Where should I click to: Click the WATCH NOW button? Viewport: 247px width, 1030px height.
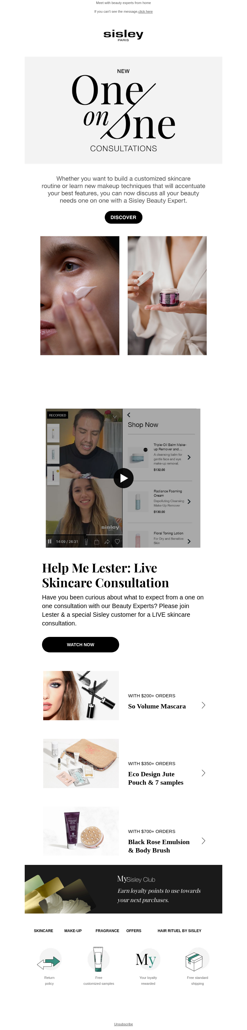[81, 645]
